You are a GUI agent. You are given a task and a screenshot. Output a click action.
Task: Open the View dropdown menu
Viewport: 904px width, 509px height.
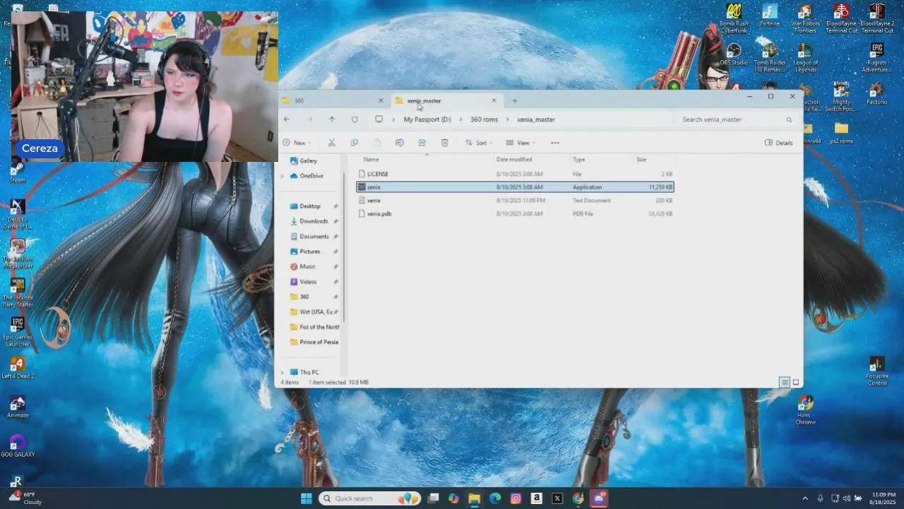pos(521,143)
